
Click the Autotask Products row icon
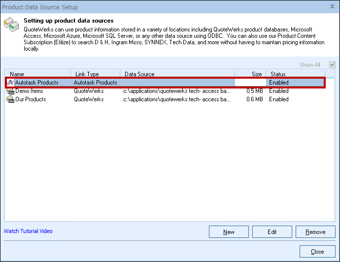[x=10, y=83]
